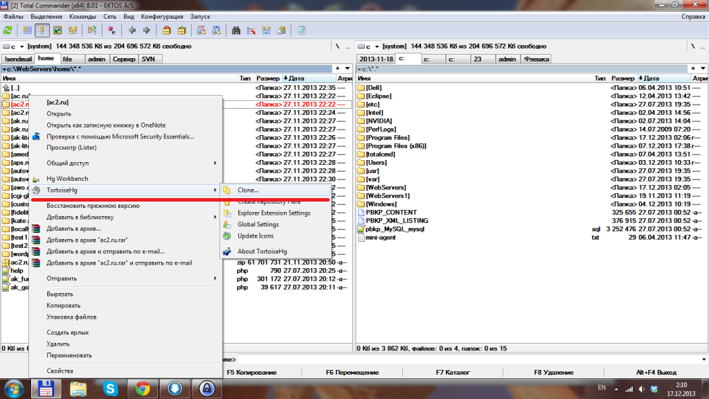Image resolution: width=709 pixels, height=399 pixels.
Task: Open Chrome from Windows taskbar
Action: click(143, 389)
